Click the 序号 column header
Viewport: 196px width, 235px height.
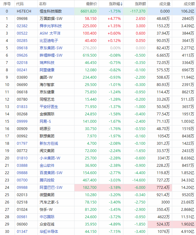(7, 4)
